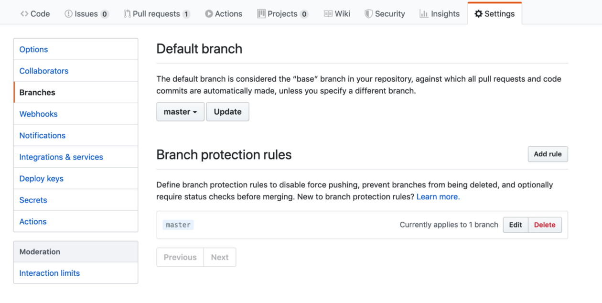Open the Learn more link

437,196
